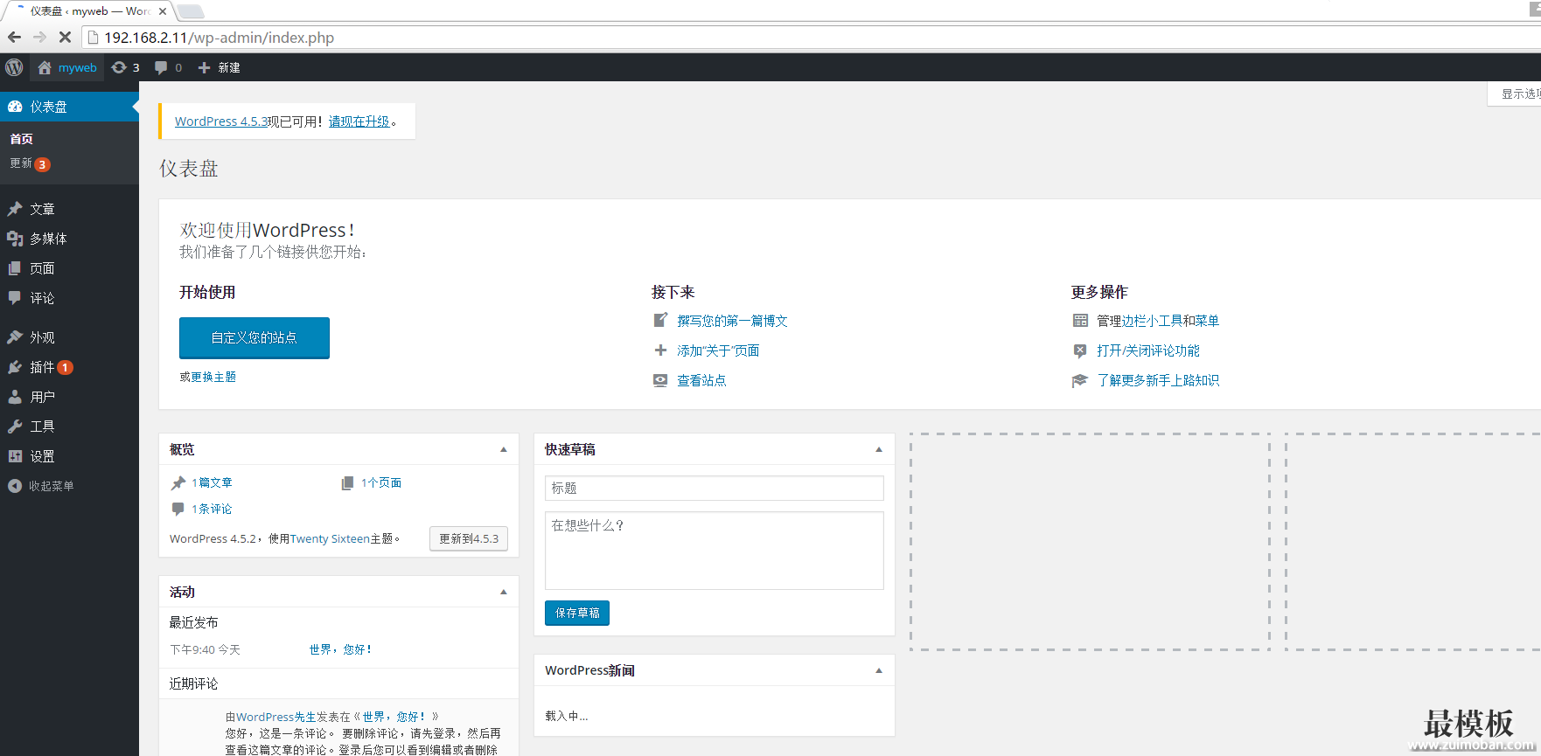This screenshot has width=1541, height=756.
Task: Click the wrench icon for 工具
Action: [15, 427]
